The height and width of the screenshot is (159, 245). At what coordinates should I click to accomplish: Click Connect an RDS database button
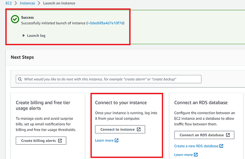(204, 135)
